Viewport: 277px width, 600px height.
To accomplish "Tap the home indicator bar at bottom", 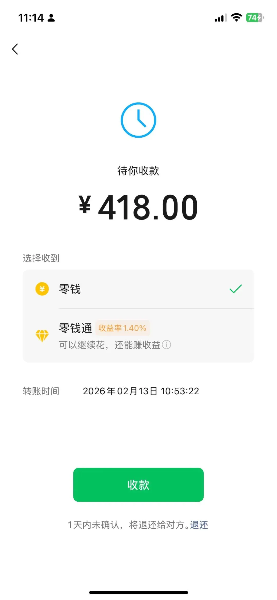I will click(x=138, y=592).
